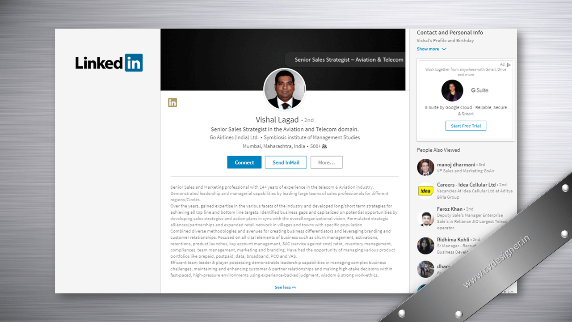Click Send InMail button

pyautogui.click(x=286, y=162)
